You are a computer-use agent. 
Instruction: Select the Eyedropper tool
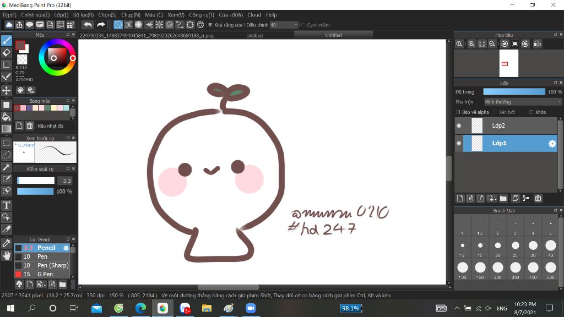[7, 243]
